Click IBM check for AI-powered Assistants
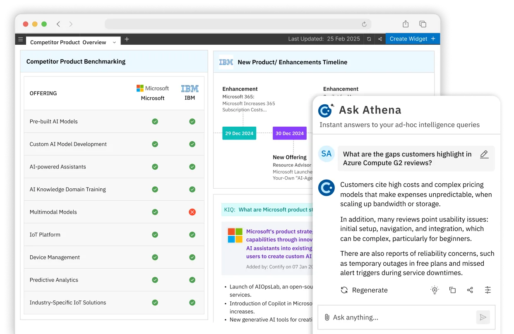514x334 pixels. [x=192, y=167]
